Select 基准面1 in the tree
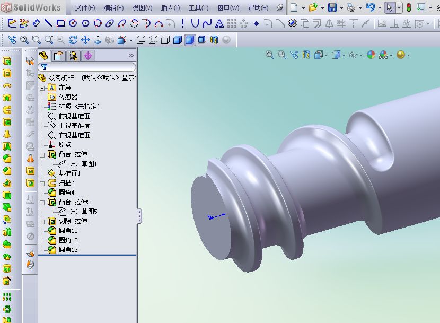The image size is (440, 323). (x=69, y=173)
